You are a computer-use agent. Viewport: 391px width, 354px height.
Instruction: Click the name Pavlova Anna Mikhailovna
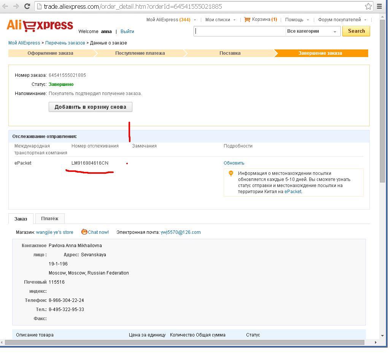(75, 246)
